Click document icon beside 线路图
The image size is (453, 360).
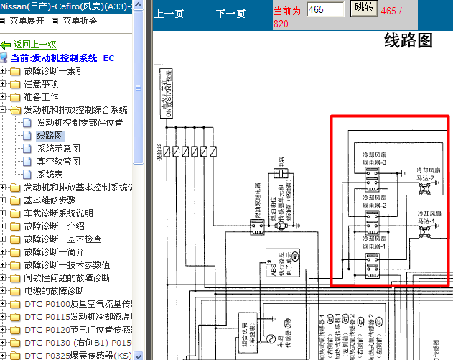27,136
